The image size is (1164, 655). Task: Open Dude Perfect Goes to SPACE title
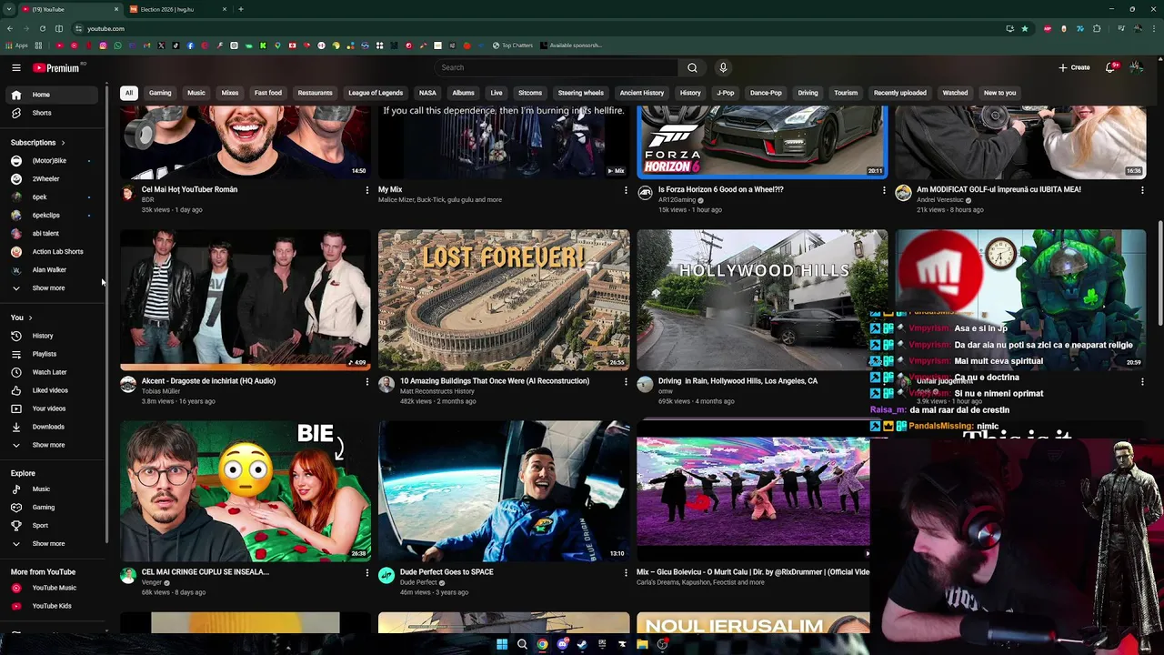(x=447, y=572)
